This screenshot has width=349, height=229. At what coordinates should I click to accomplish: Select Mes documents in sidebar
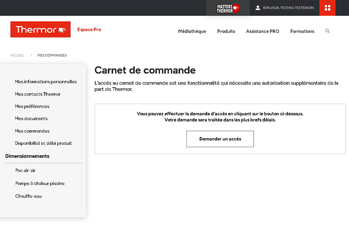[31, 119]
